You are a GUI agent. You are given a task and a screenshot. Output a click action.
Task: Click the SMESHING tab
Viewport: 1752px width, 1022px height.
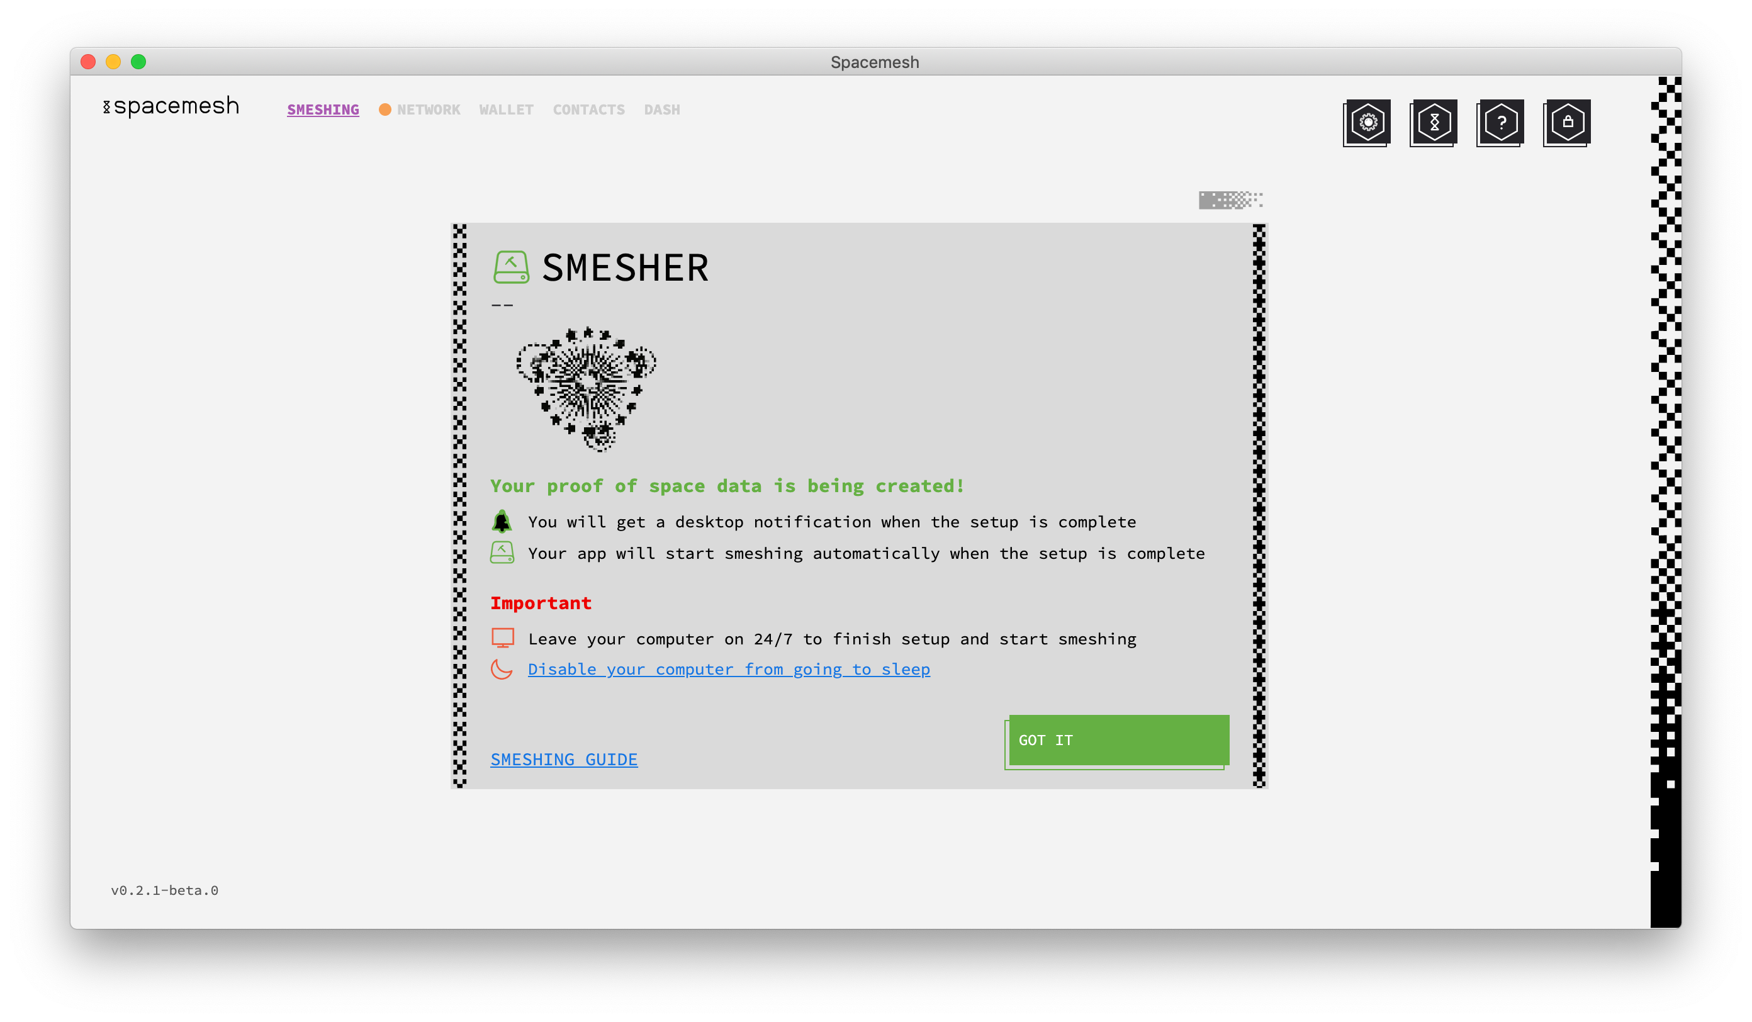click(x=322, y=108)
